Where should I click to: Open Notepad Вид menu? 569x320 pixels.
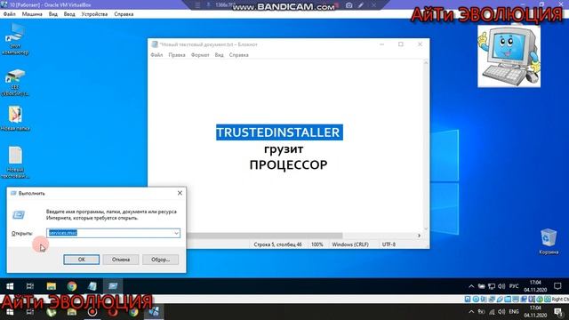[x=219, y=55]
